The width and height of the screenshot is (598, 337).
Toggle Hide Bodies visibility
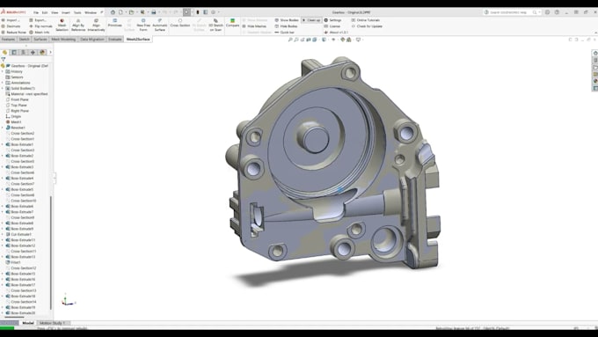pos(286,26)
